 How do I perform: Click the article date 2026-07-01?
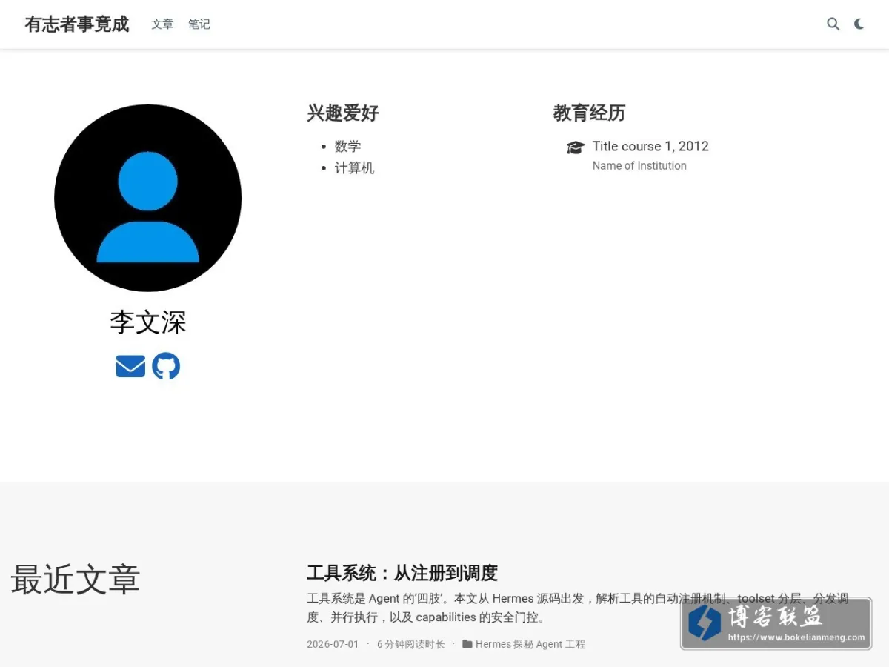(x=333, y=644)
